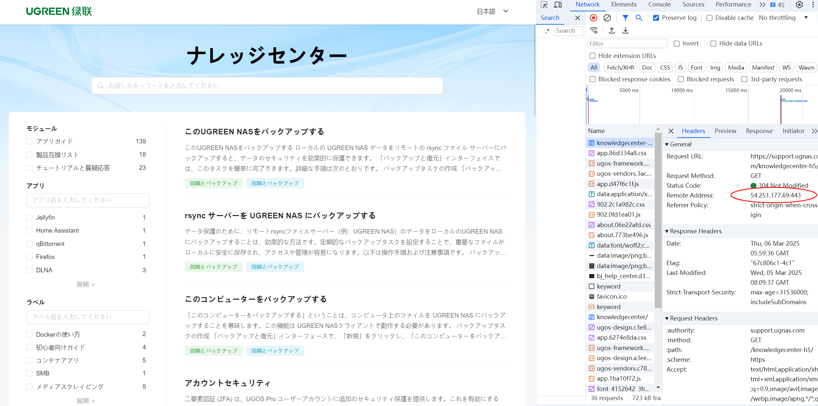Clear the network log
Screen dimensions: 818x406
click(607, 18)
